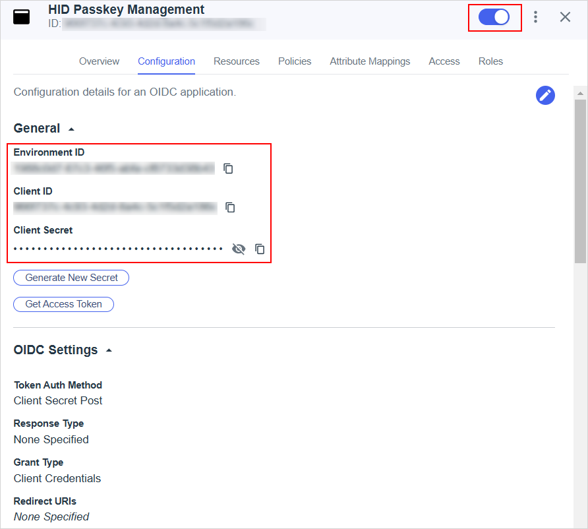Collapse the General section
Screen dimensions: 588x529
pos(71,129)
